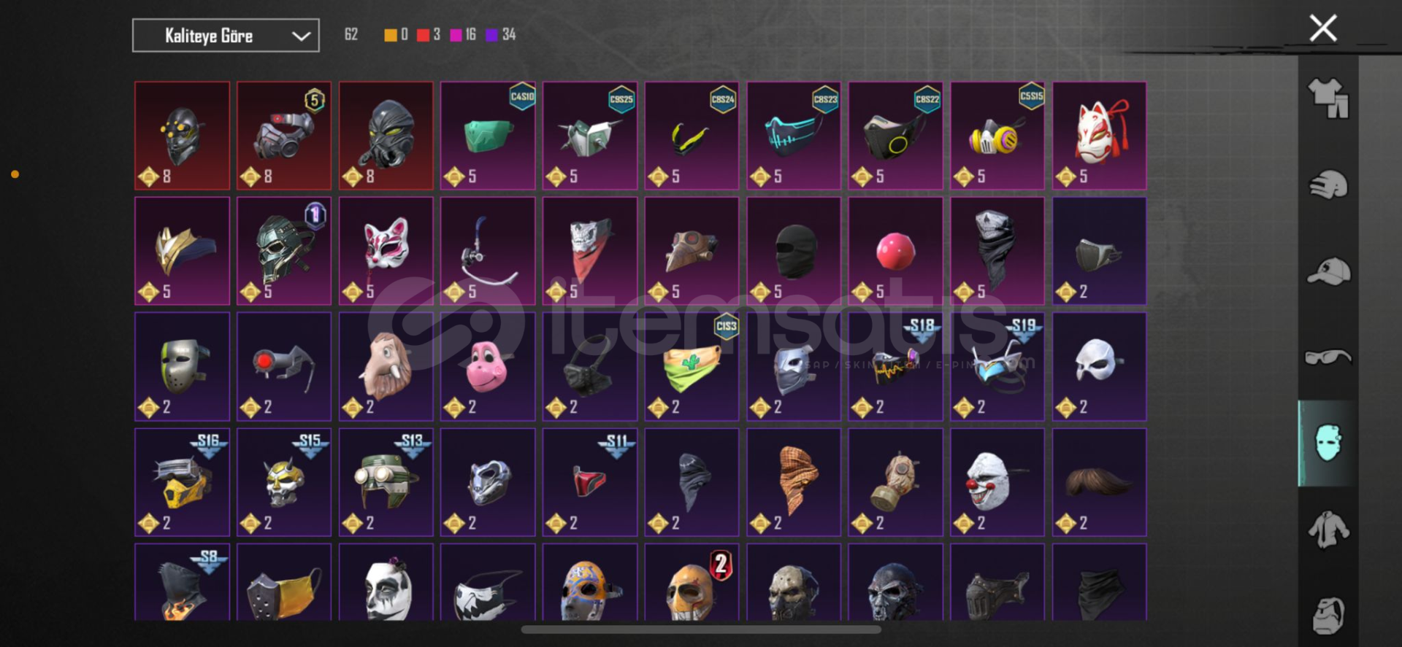Expand the Kaliteye Göre sort dropdown

coord(226,36)
